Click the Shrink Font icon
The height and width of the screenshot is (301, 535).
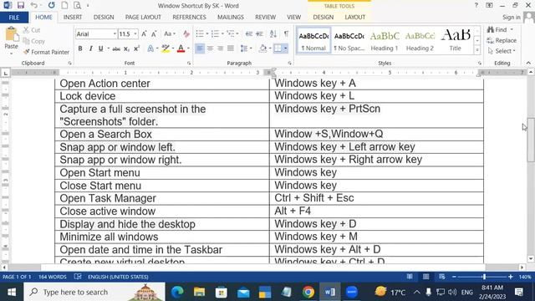154,33
